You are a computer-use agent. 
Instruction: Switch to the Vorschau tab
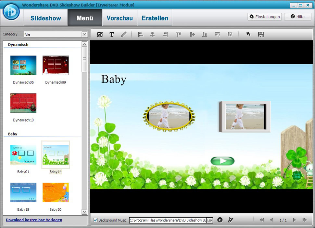pyautogui.click(x=120, y=18)
